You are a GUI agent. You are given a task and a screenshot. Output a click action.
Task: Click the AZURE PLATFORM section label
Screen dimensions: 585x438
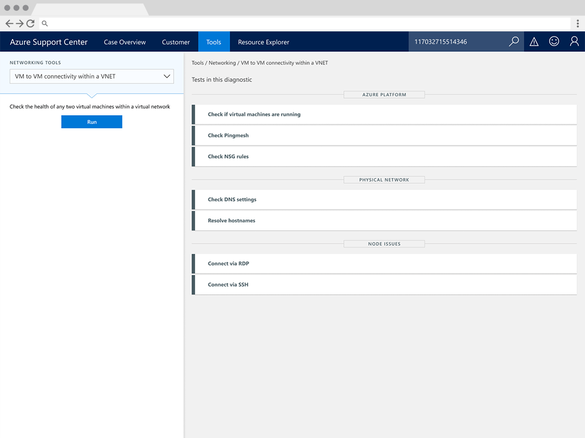[384, 95]
